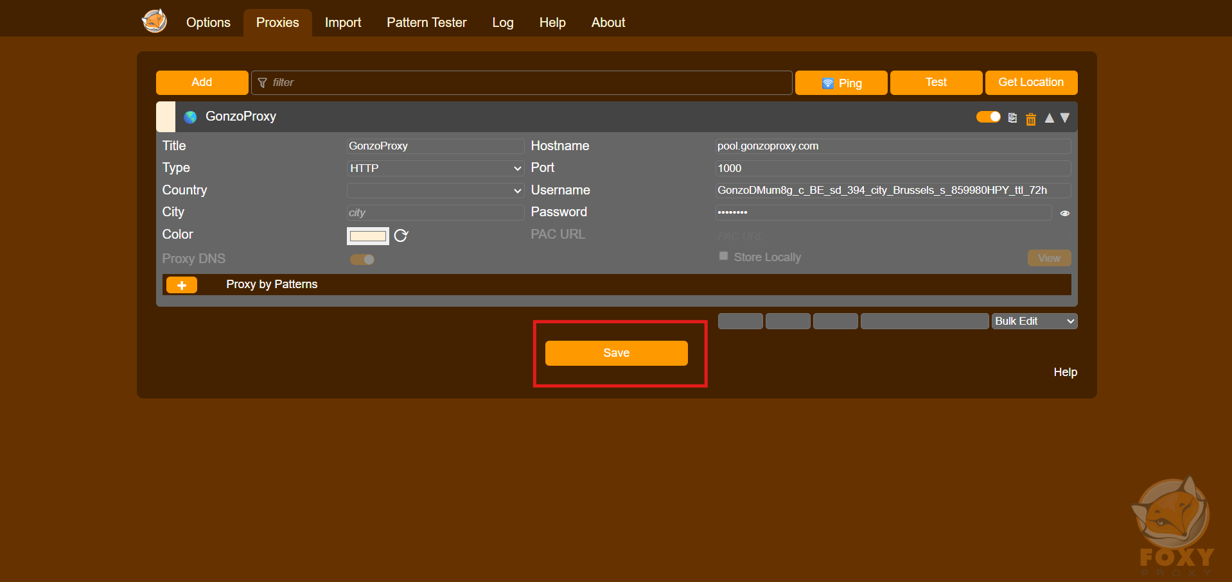Toggle the GonzoProxy enabled switch

[989, 117]
